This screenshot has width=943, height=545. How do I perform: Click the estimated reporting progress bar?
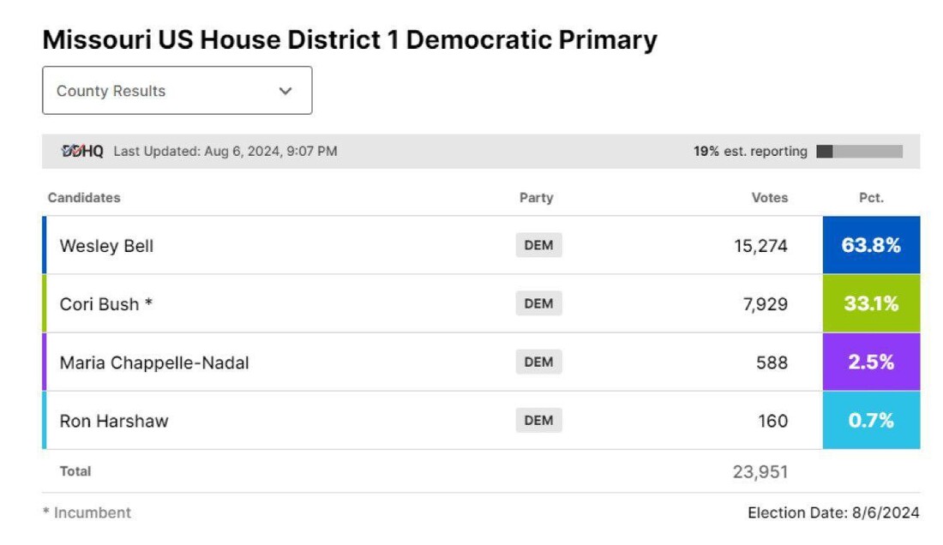859,152
